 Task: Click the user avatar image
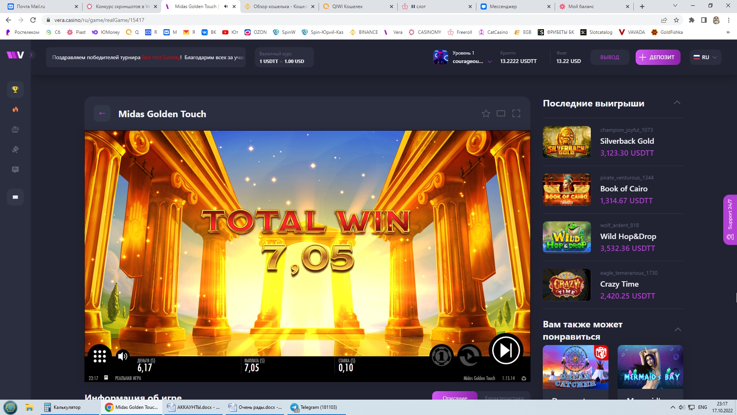tap(440, 57)
